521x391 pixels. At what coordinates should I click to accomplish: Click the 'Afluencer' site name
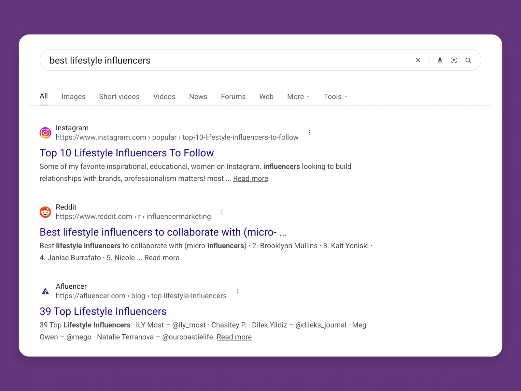pyautogui.click(x=71, y=286)
